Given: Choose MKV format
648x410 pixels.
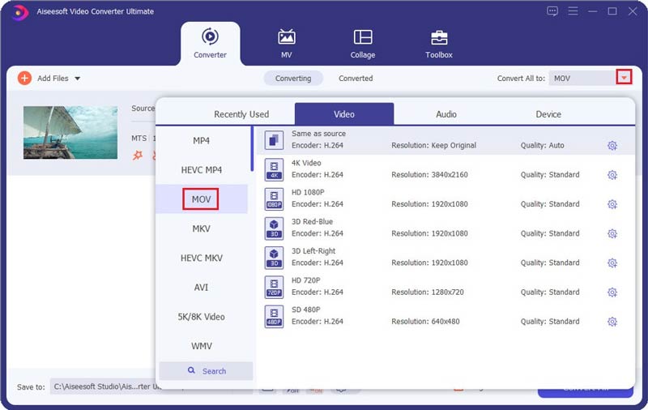Looking at the screenshot, I should coord(201,228).
